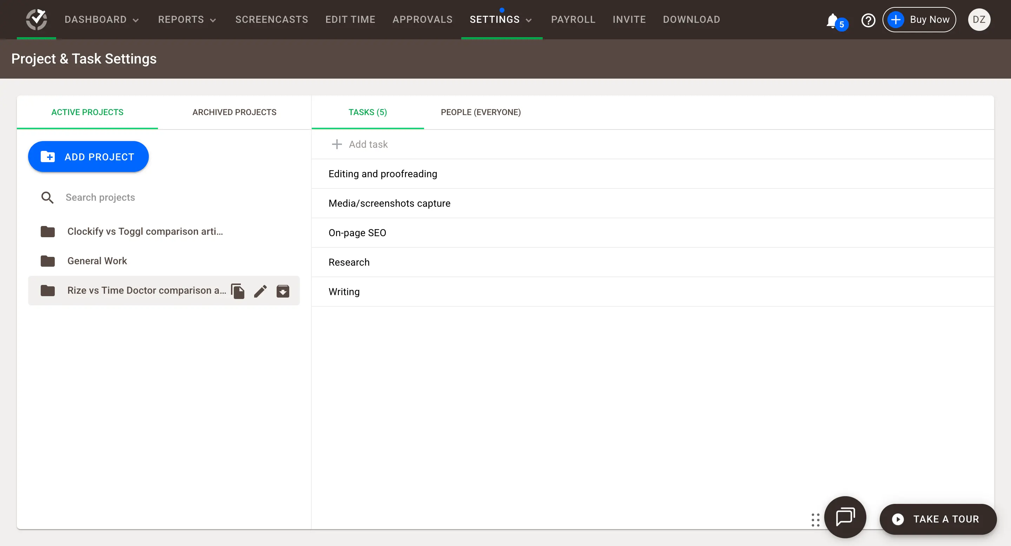
Task: Open the Approvals page
Action: pyautogui.click(x=422, y=20)
